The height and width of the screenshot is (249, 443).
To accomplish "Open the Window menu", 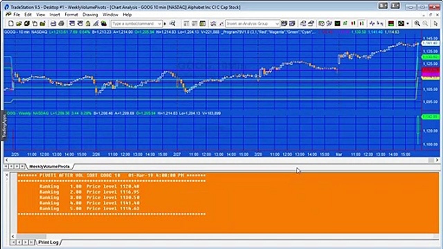I will click(x=110, y=15).
